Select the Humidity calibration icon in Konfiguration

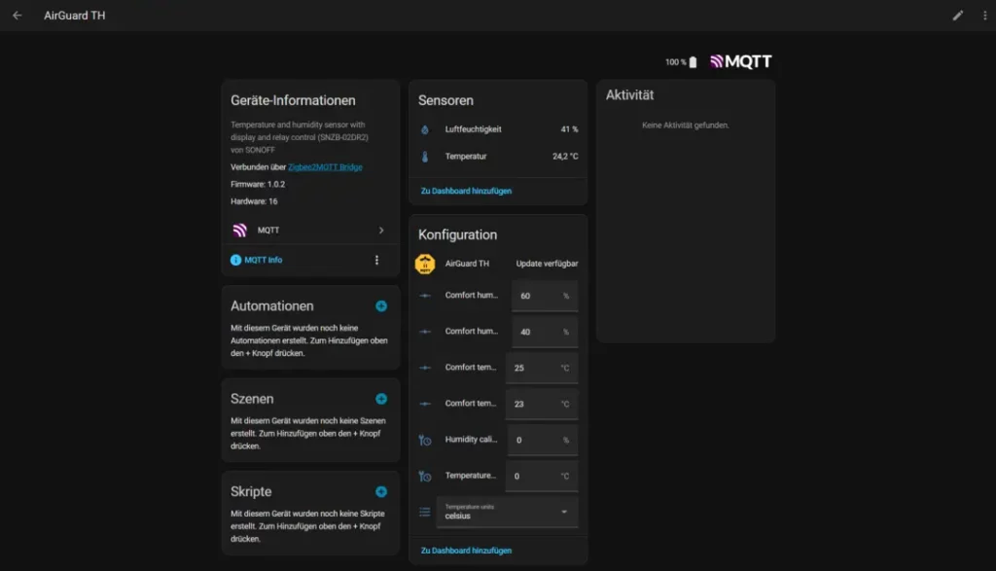[425, 440]
